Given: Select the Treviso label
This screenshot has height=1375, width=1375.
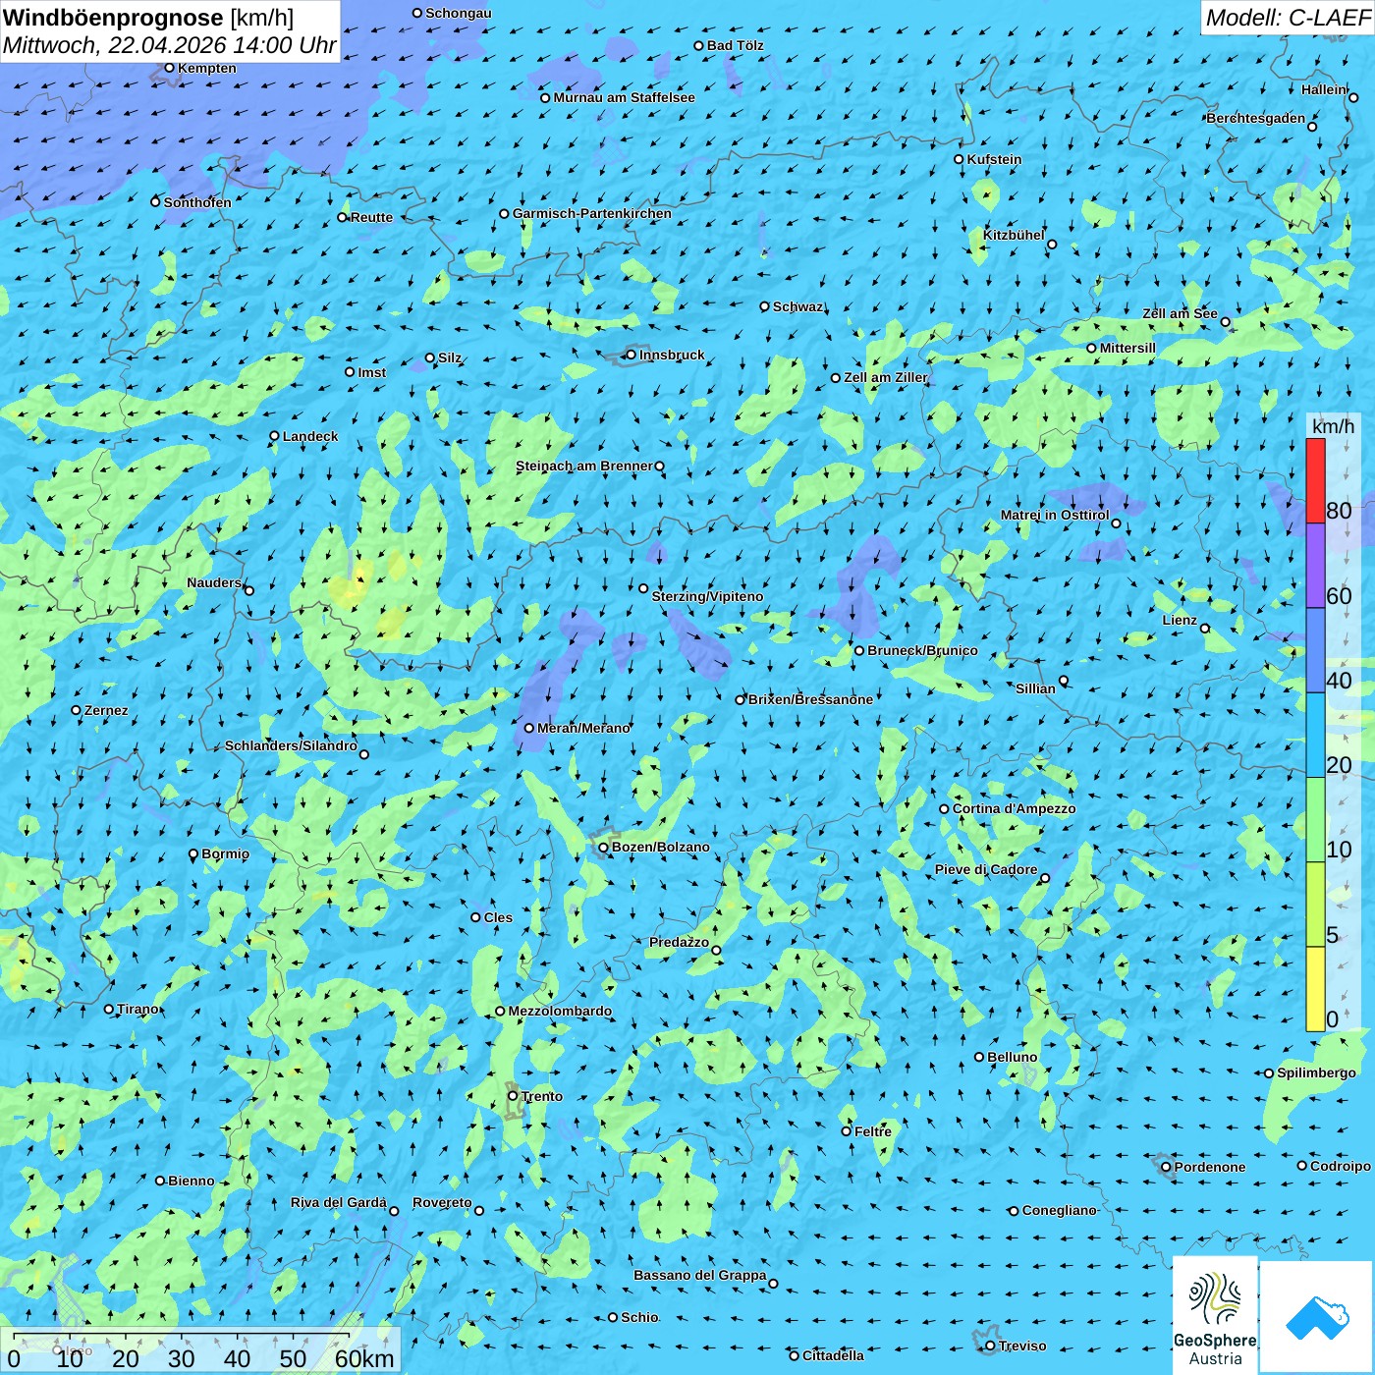Looking at the screenshot, I should [1022, 1346].
